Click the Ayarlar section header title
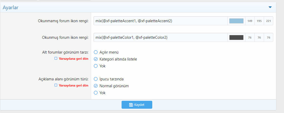This screenshot has width=284, height=113. (10, 7)
